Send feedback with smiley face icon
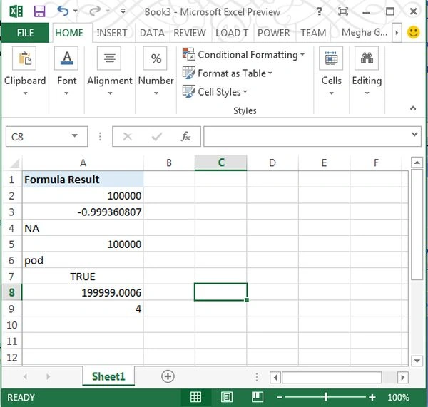This screenshot has width=428, height=407. click(x=413, y=32)
